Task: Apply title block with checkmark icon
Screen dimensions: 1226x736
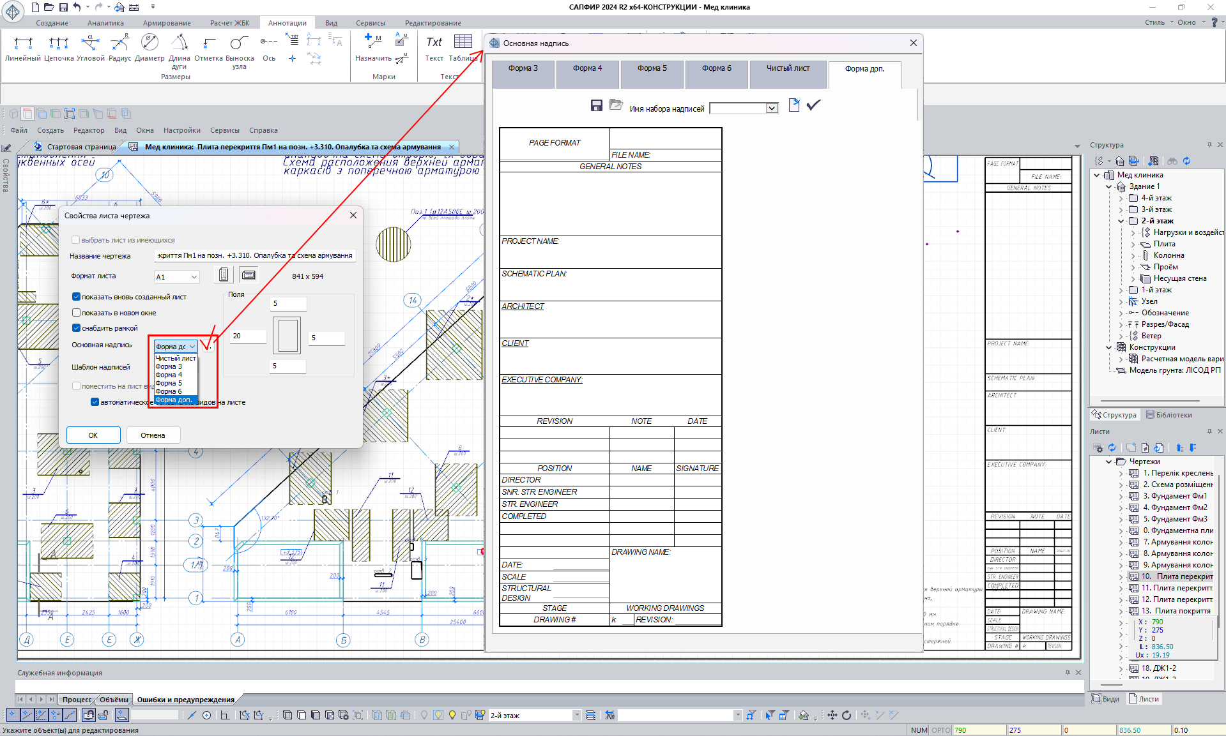Action: (813, 105)
